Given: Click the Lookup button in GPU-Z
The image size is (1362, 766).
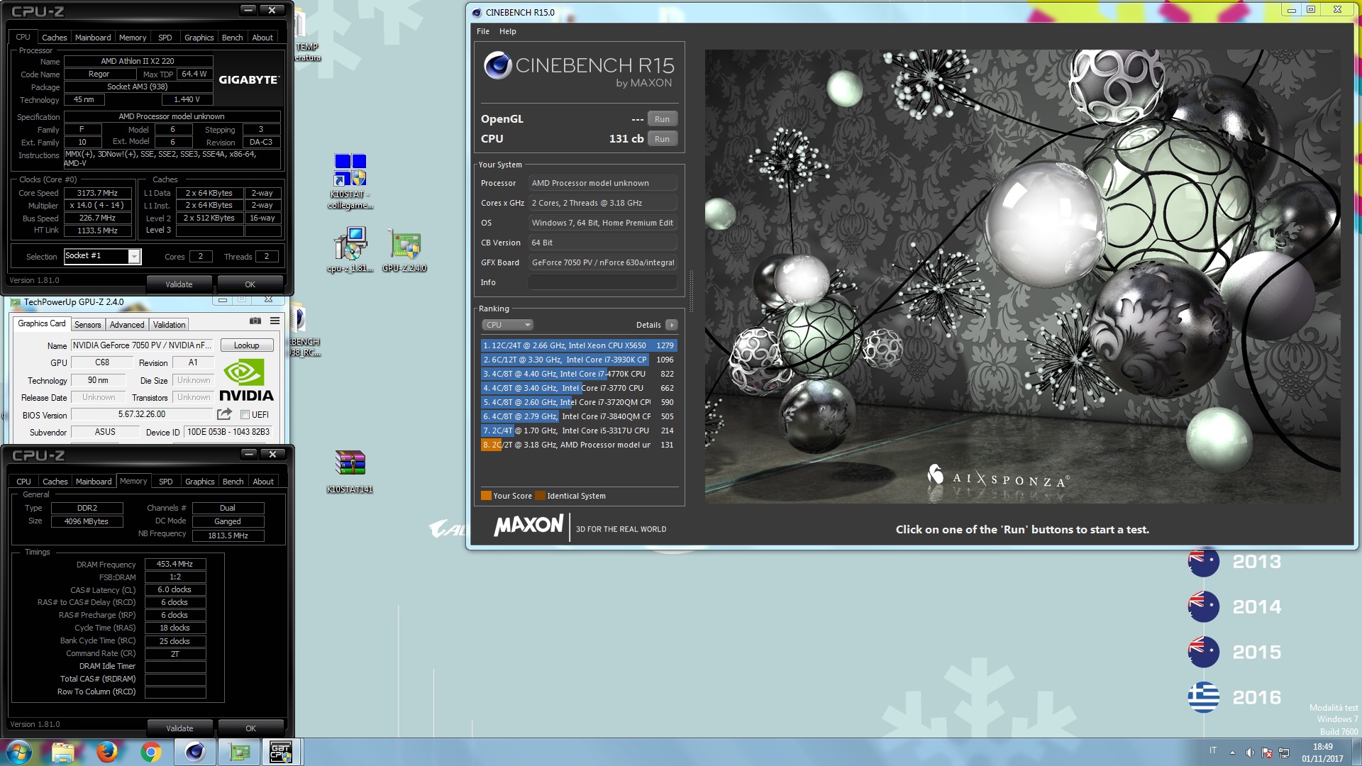Looking at the screenshot, I should (x=246, y=345).
